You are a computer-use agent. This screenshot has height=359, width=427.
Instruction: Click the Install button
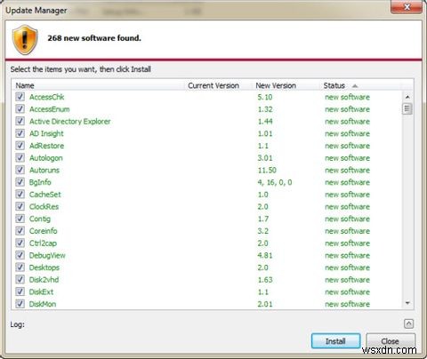tap(335, 341)
